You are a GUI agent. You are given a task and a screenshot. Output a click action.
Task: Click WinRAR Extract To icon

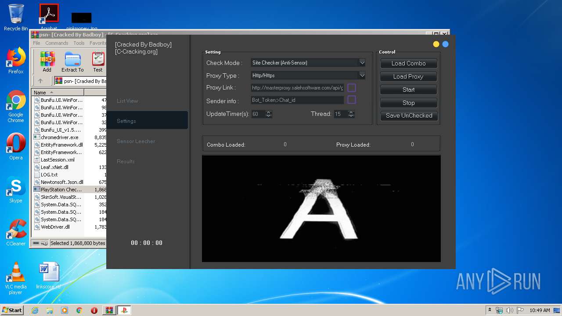(x=72, y=62)
